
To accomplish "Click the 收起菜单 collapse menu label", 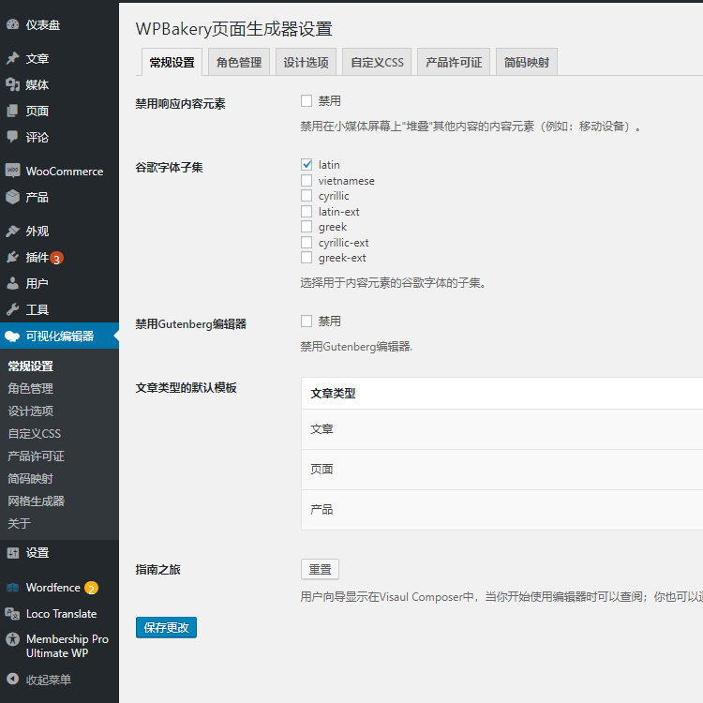I will 49,680.
